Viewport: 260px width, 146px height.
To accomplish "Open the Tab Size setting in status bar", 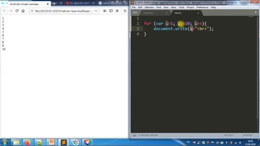I will tap(229, 135).
